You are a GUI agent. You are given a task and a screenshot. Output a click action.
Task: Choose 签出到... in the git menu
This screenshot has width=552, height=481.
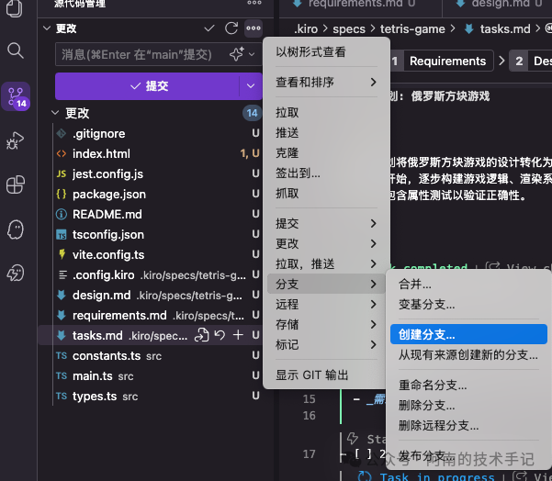click(x=326, y=173)
